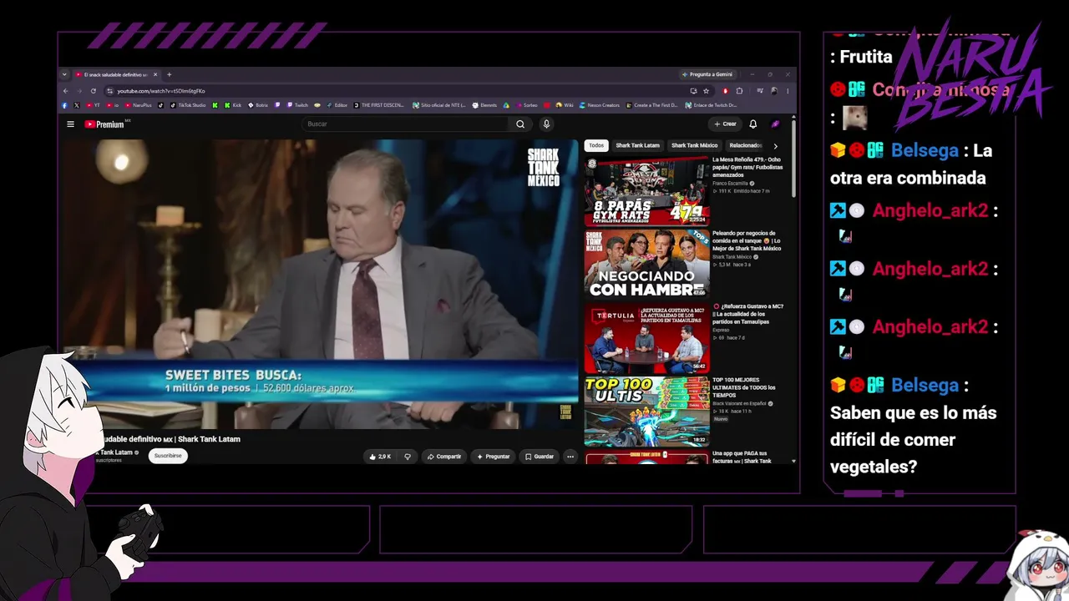Open La Mesa Reñoña 479 video title

click(x=747, y=167)
